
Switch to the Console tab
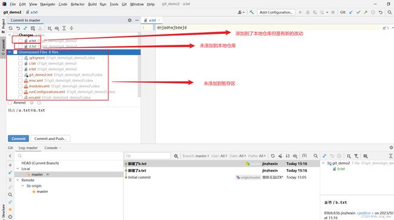tap(51, 148)
